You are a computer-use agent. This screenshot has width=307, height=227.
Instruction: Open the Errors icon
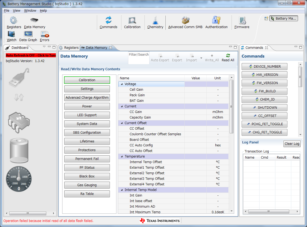45,34
